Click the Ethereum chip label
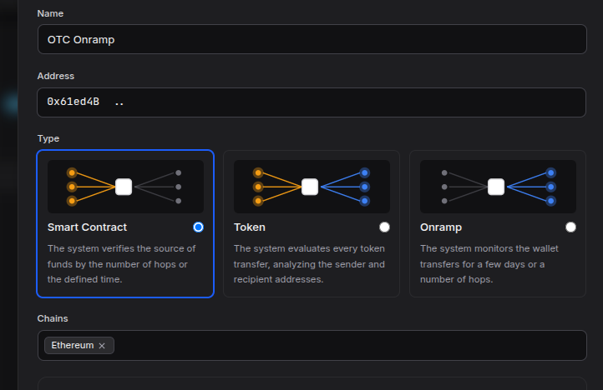 73,346
